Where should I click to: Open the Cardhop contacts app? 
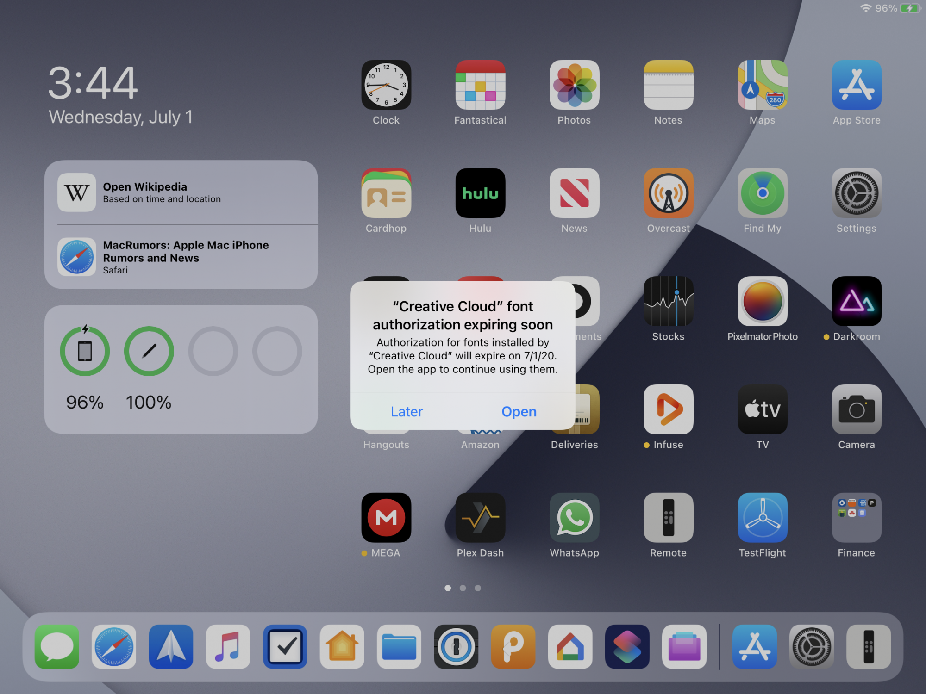386,193
